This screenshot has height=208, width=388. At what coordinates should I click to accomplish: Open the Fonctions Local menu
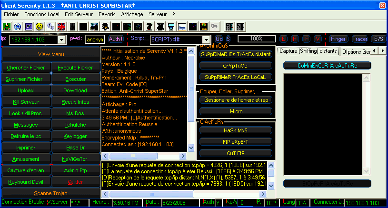pos(42,14)
